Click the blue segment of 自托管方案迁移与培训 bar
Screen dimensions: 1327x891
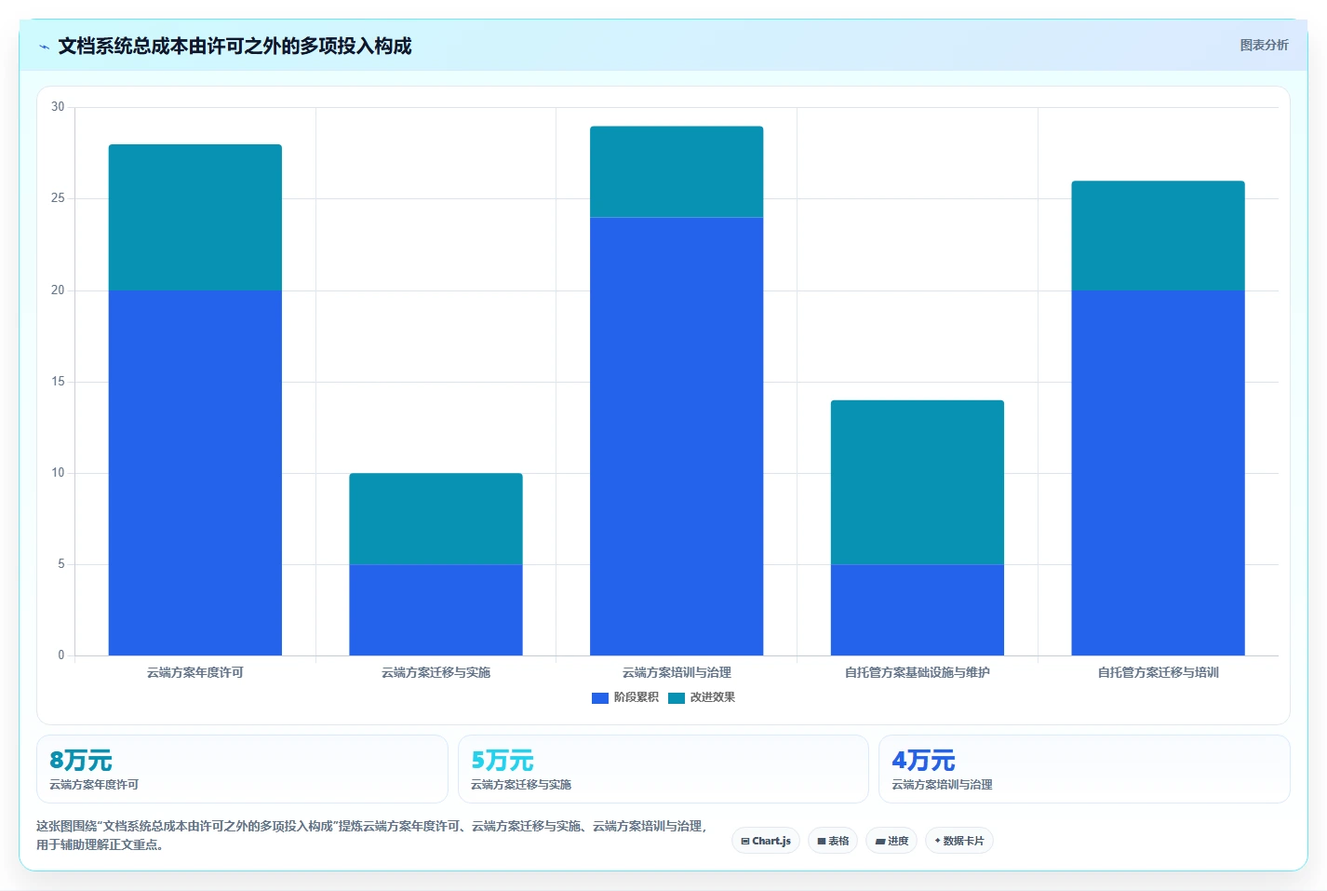pyautogui.click(x=1158, y=473)
